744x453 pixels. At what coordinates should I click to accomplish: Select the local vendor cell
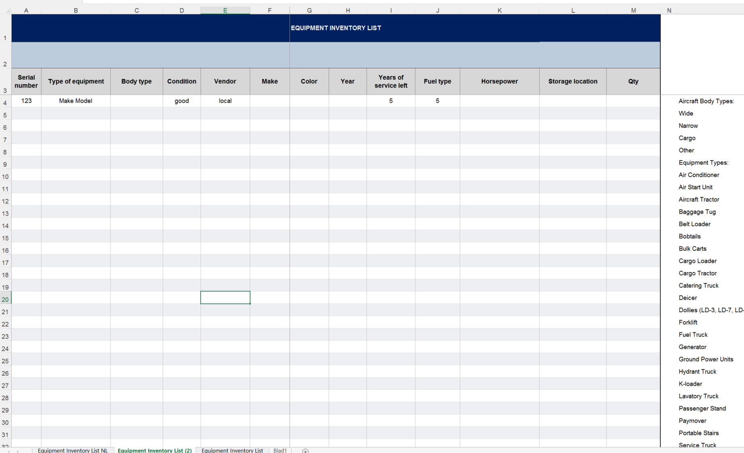coord(225,101)
